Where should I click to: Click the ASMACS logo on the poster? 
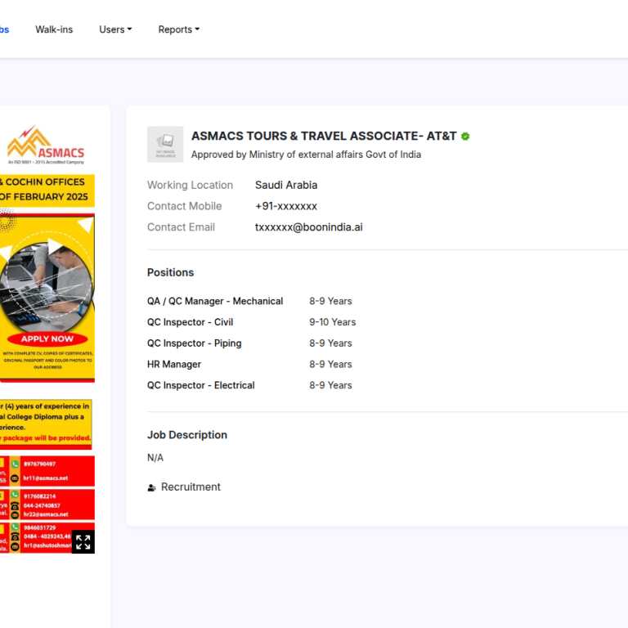(46, 145)
